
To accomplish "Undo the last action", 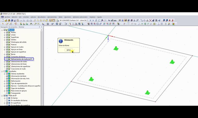I will pos(28,20).
